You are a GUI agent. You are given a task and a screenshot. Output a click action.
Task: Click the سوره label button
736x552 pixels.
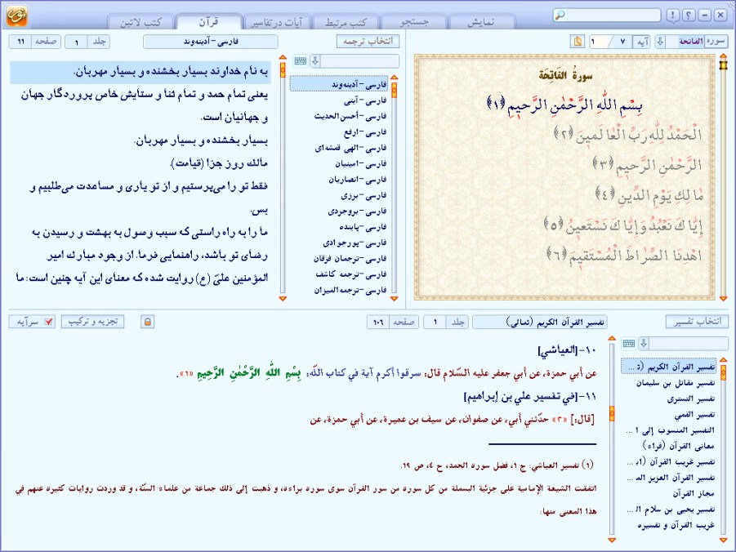716,42
